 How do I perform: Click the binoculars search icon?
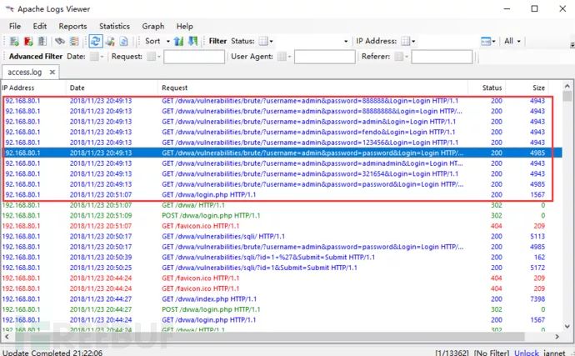[x=60, y=41]
